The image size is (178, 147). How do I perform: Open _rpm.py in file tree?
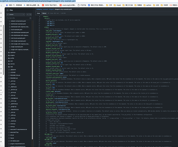[x=13, y=113]
